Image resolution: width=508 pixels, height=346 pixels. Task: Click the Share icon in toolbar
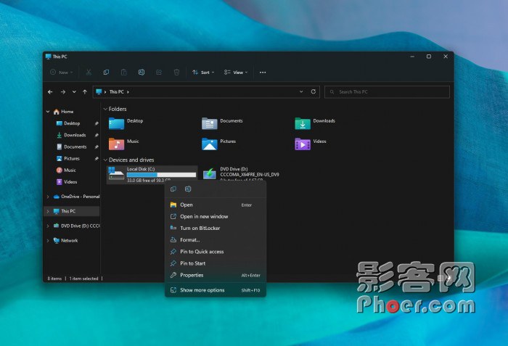159,73
